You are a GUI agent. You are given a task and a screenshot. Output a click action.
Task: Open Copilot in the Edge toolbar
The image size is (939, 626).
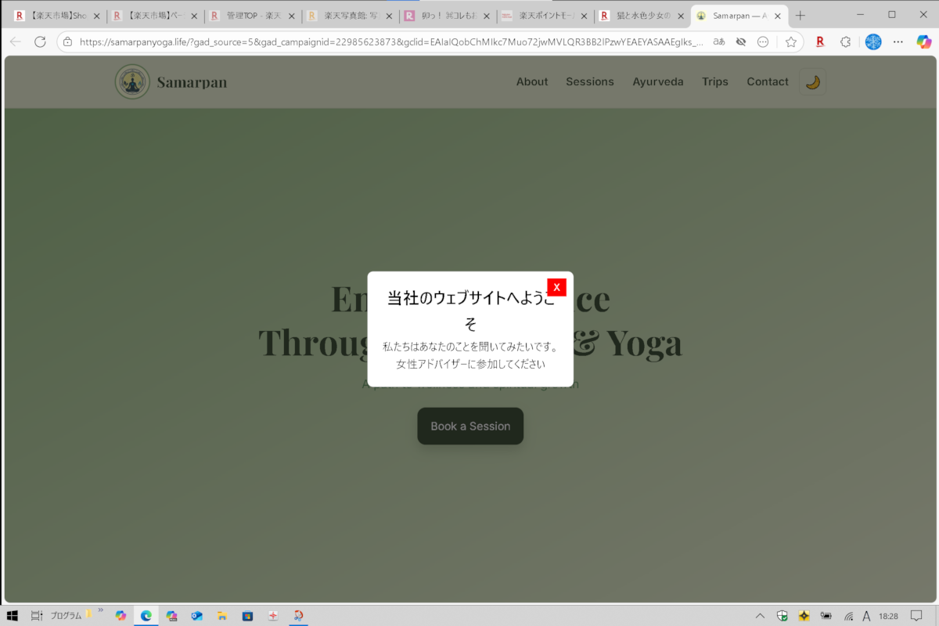click(923, 42)
